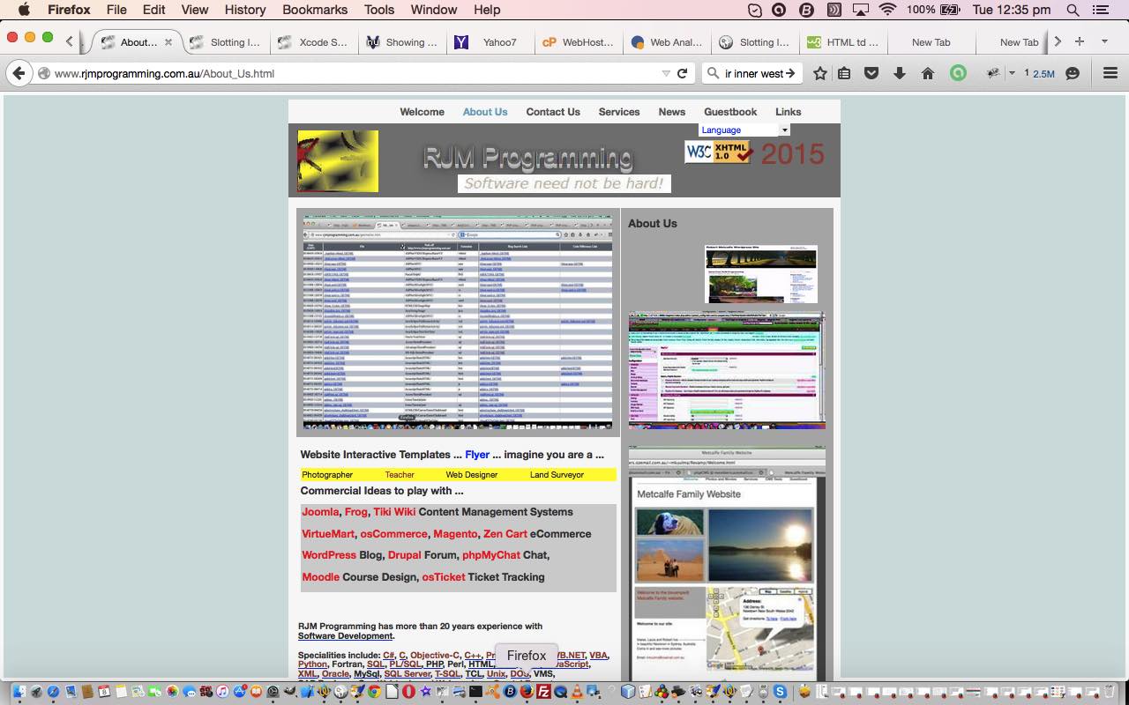Click the Flyer link
This screenshot has height=705, width=1129.
click(477, 455)
